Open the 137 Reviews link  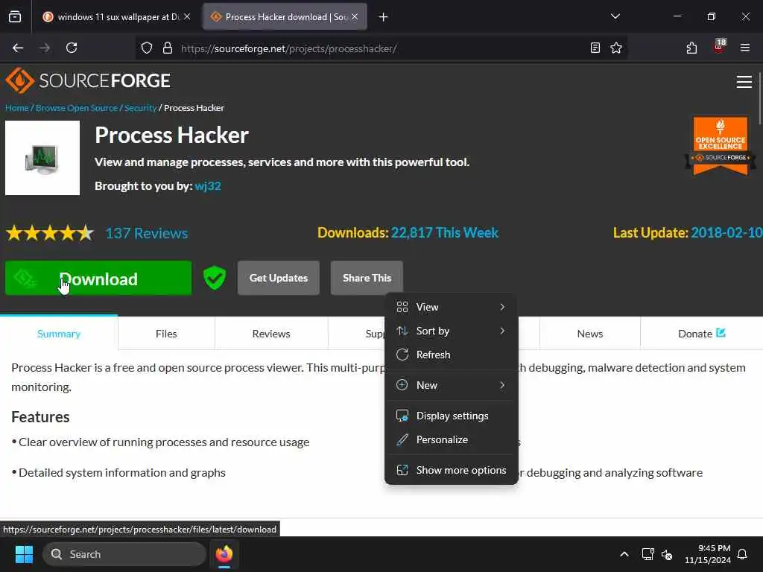tap(147, 233)
